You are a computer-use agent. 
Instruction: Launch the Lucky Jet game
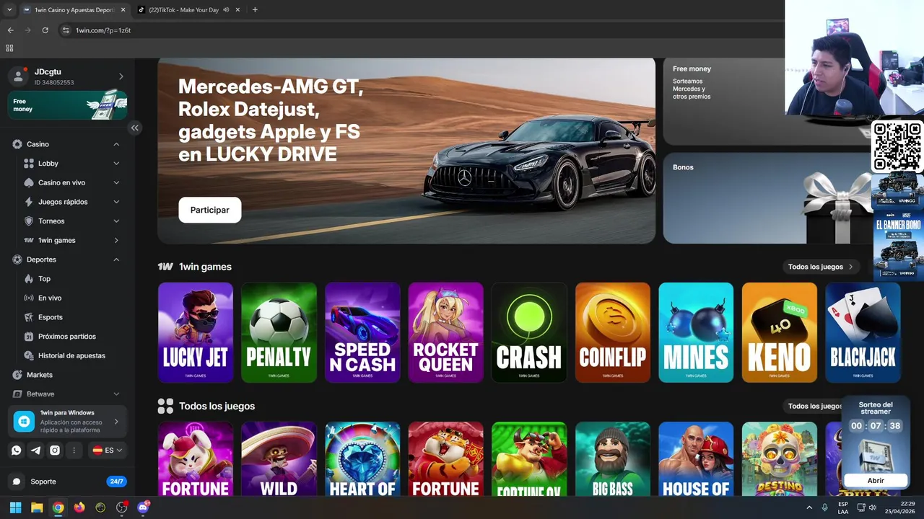click(x=196, y=332)
